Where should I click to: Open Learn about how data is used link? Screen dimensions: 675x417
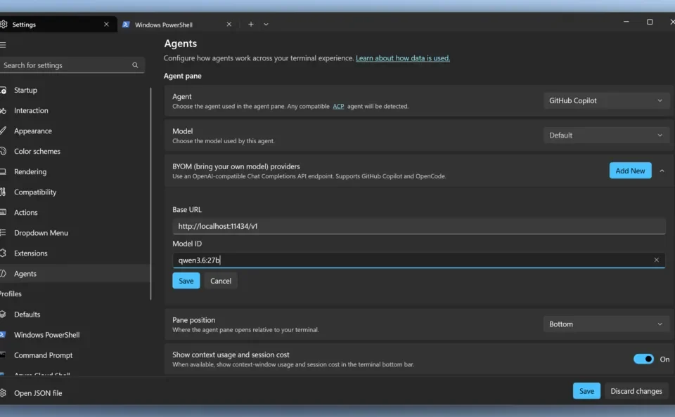coord(402,58)
